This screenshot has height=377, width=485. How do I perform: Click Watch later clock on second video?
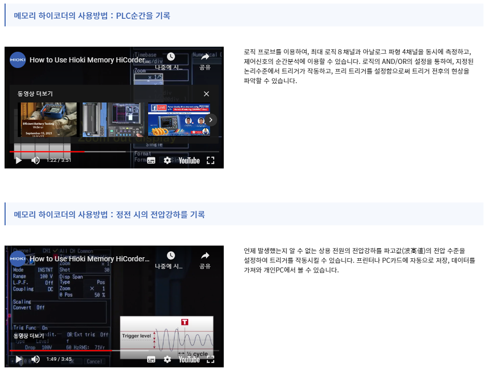click(x=171, y=255)
